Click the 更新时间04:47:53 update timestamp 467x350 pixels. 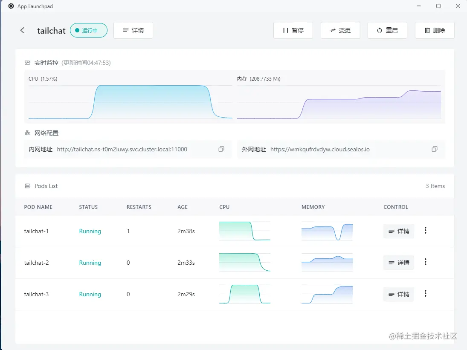pos(86,63)
